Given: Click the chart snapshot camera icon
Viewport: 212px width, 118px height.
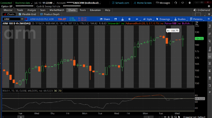Looking at the screenshot, I should [x=115, y=19].
